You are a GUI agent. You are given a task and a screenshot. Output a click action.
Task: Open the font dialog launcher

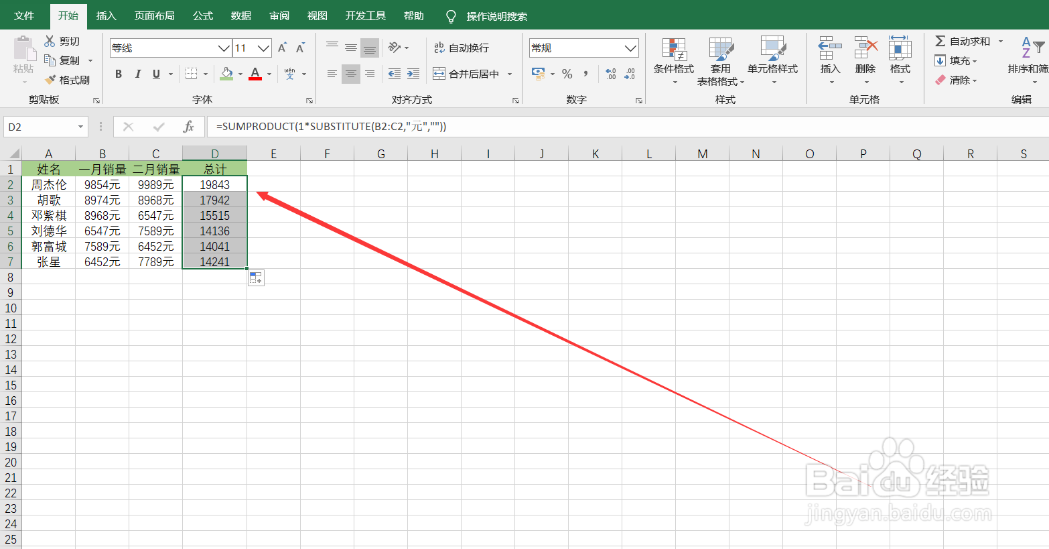coord(309,101)
